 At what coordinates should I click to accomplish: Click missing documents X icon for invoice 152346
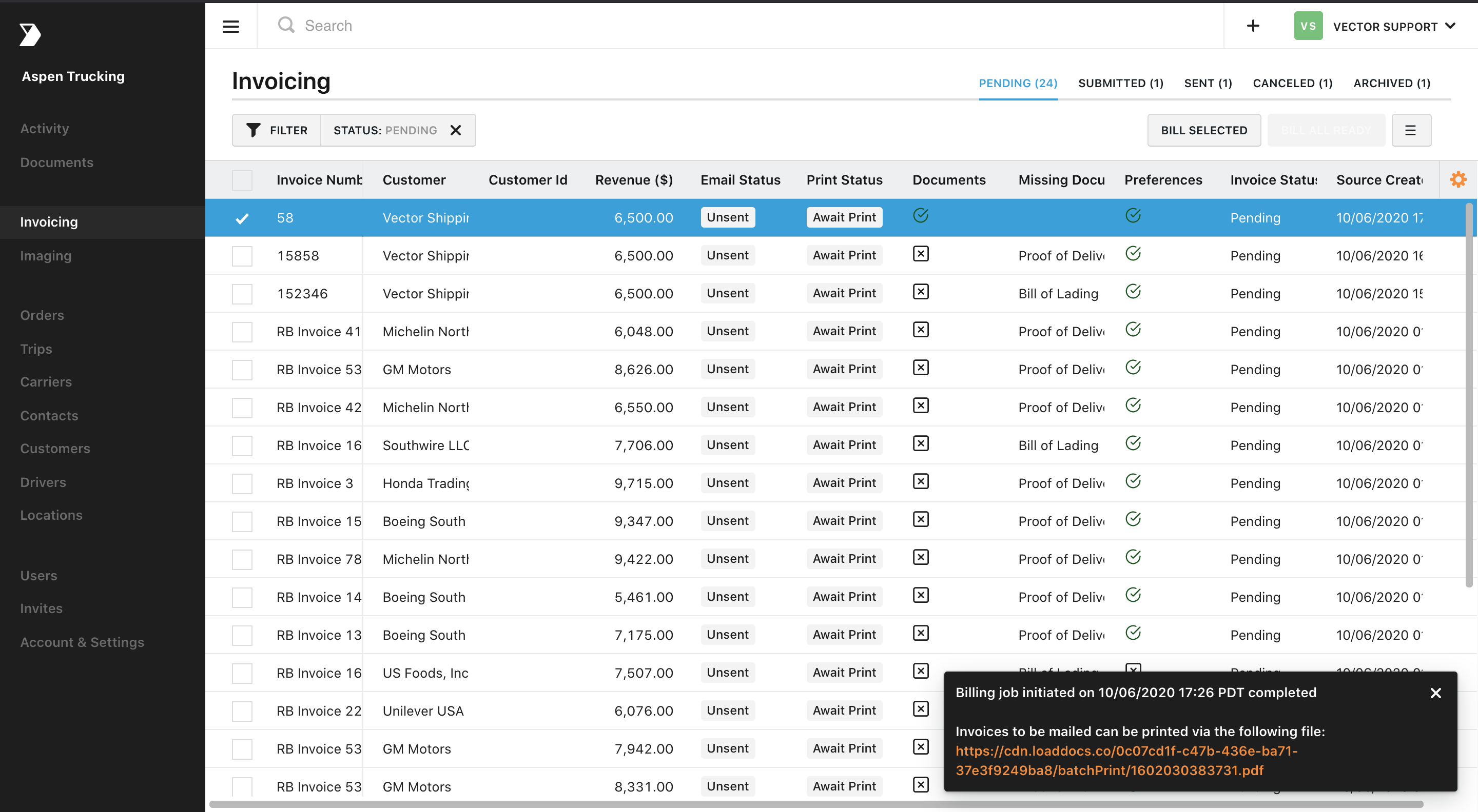[x=920, y=292]
